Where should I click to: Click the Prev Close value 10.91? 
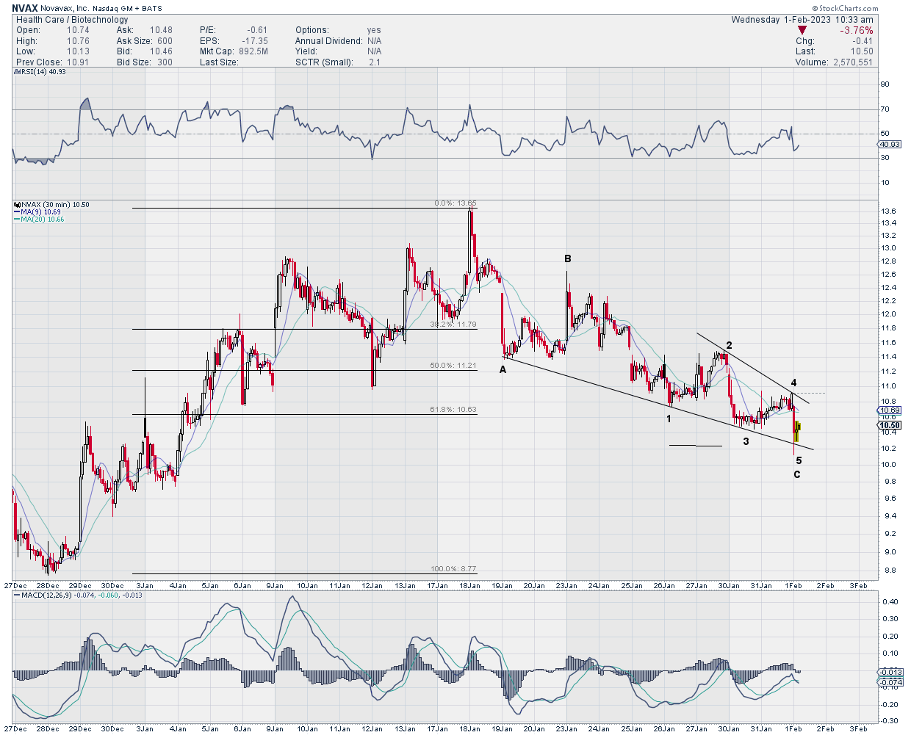pyautogui.click(x=78, y=62)
